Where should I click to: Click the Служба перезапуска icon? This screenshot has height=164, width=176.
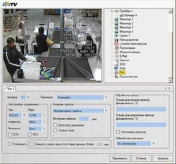117,44
